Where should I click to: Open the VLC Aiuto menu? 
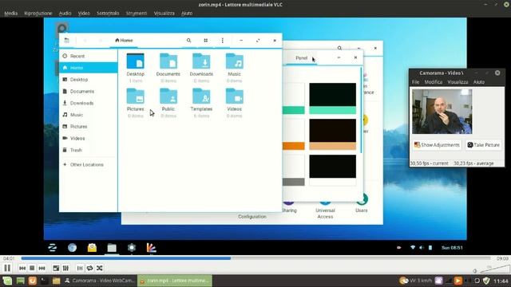click(187, 14)
